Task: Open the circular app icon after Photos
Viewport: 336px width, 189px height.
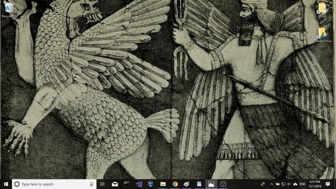Action: pyautogui.click(x=223, y=184)
